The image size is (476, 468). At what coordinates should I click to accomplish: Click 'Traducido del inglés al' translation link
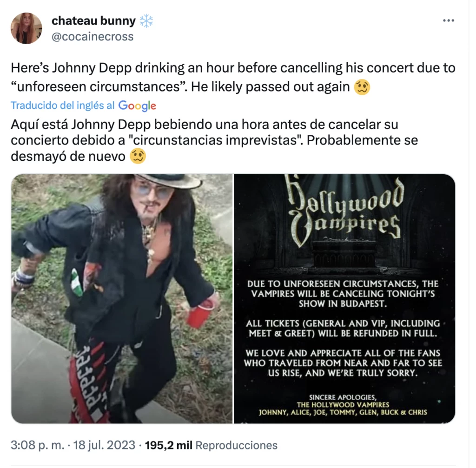point(63,105)
